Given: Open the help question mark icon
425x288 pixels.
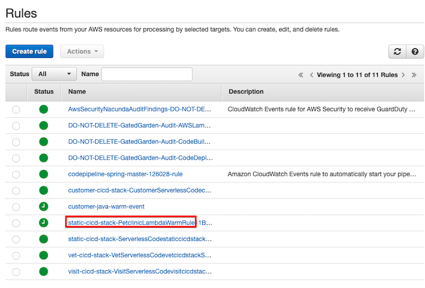Looking at the screenshot, I should 415,52.
